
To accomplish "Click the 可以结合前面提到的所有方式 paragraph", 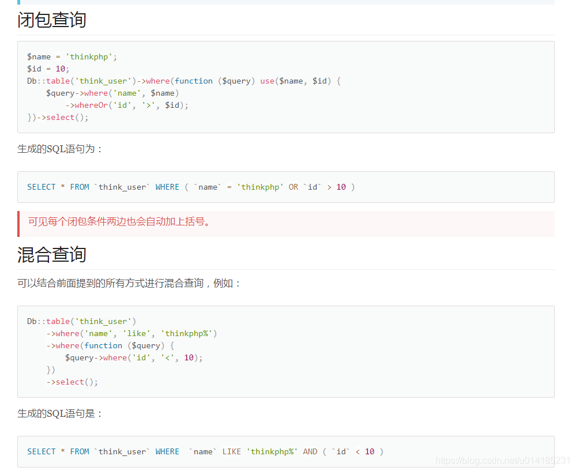I will pyautogui.click(x=129, y=283).
